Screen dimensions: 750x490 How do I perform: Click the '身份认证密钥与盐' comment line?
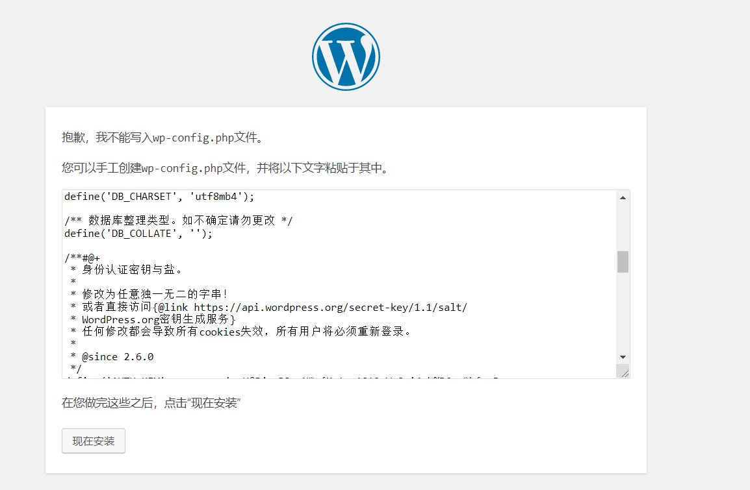coord(126,270)
